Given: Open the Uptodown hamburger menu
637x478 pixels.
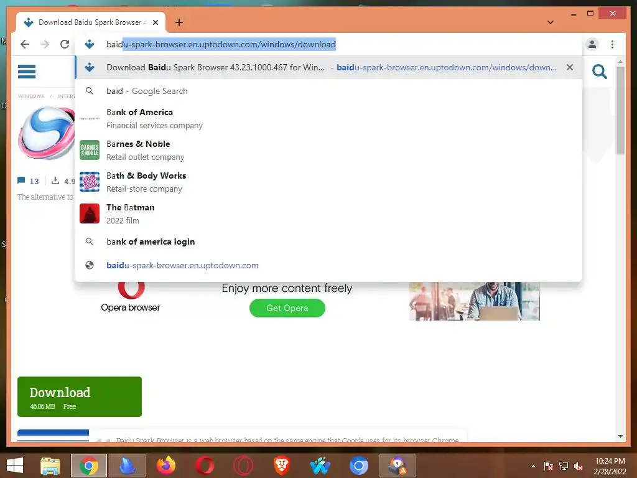Looking at the screenshot, I should click(x=27, y=72).
